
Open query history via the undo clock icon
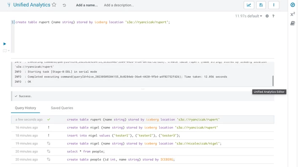(x=64, y=5)
